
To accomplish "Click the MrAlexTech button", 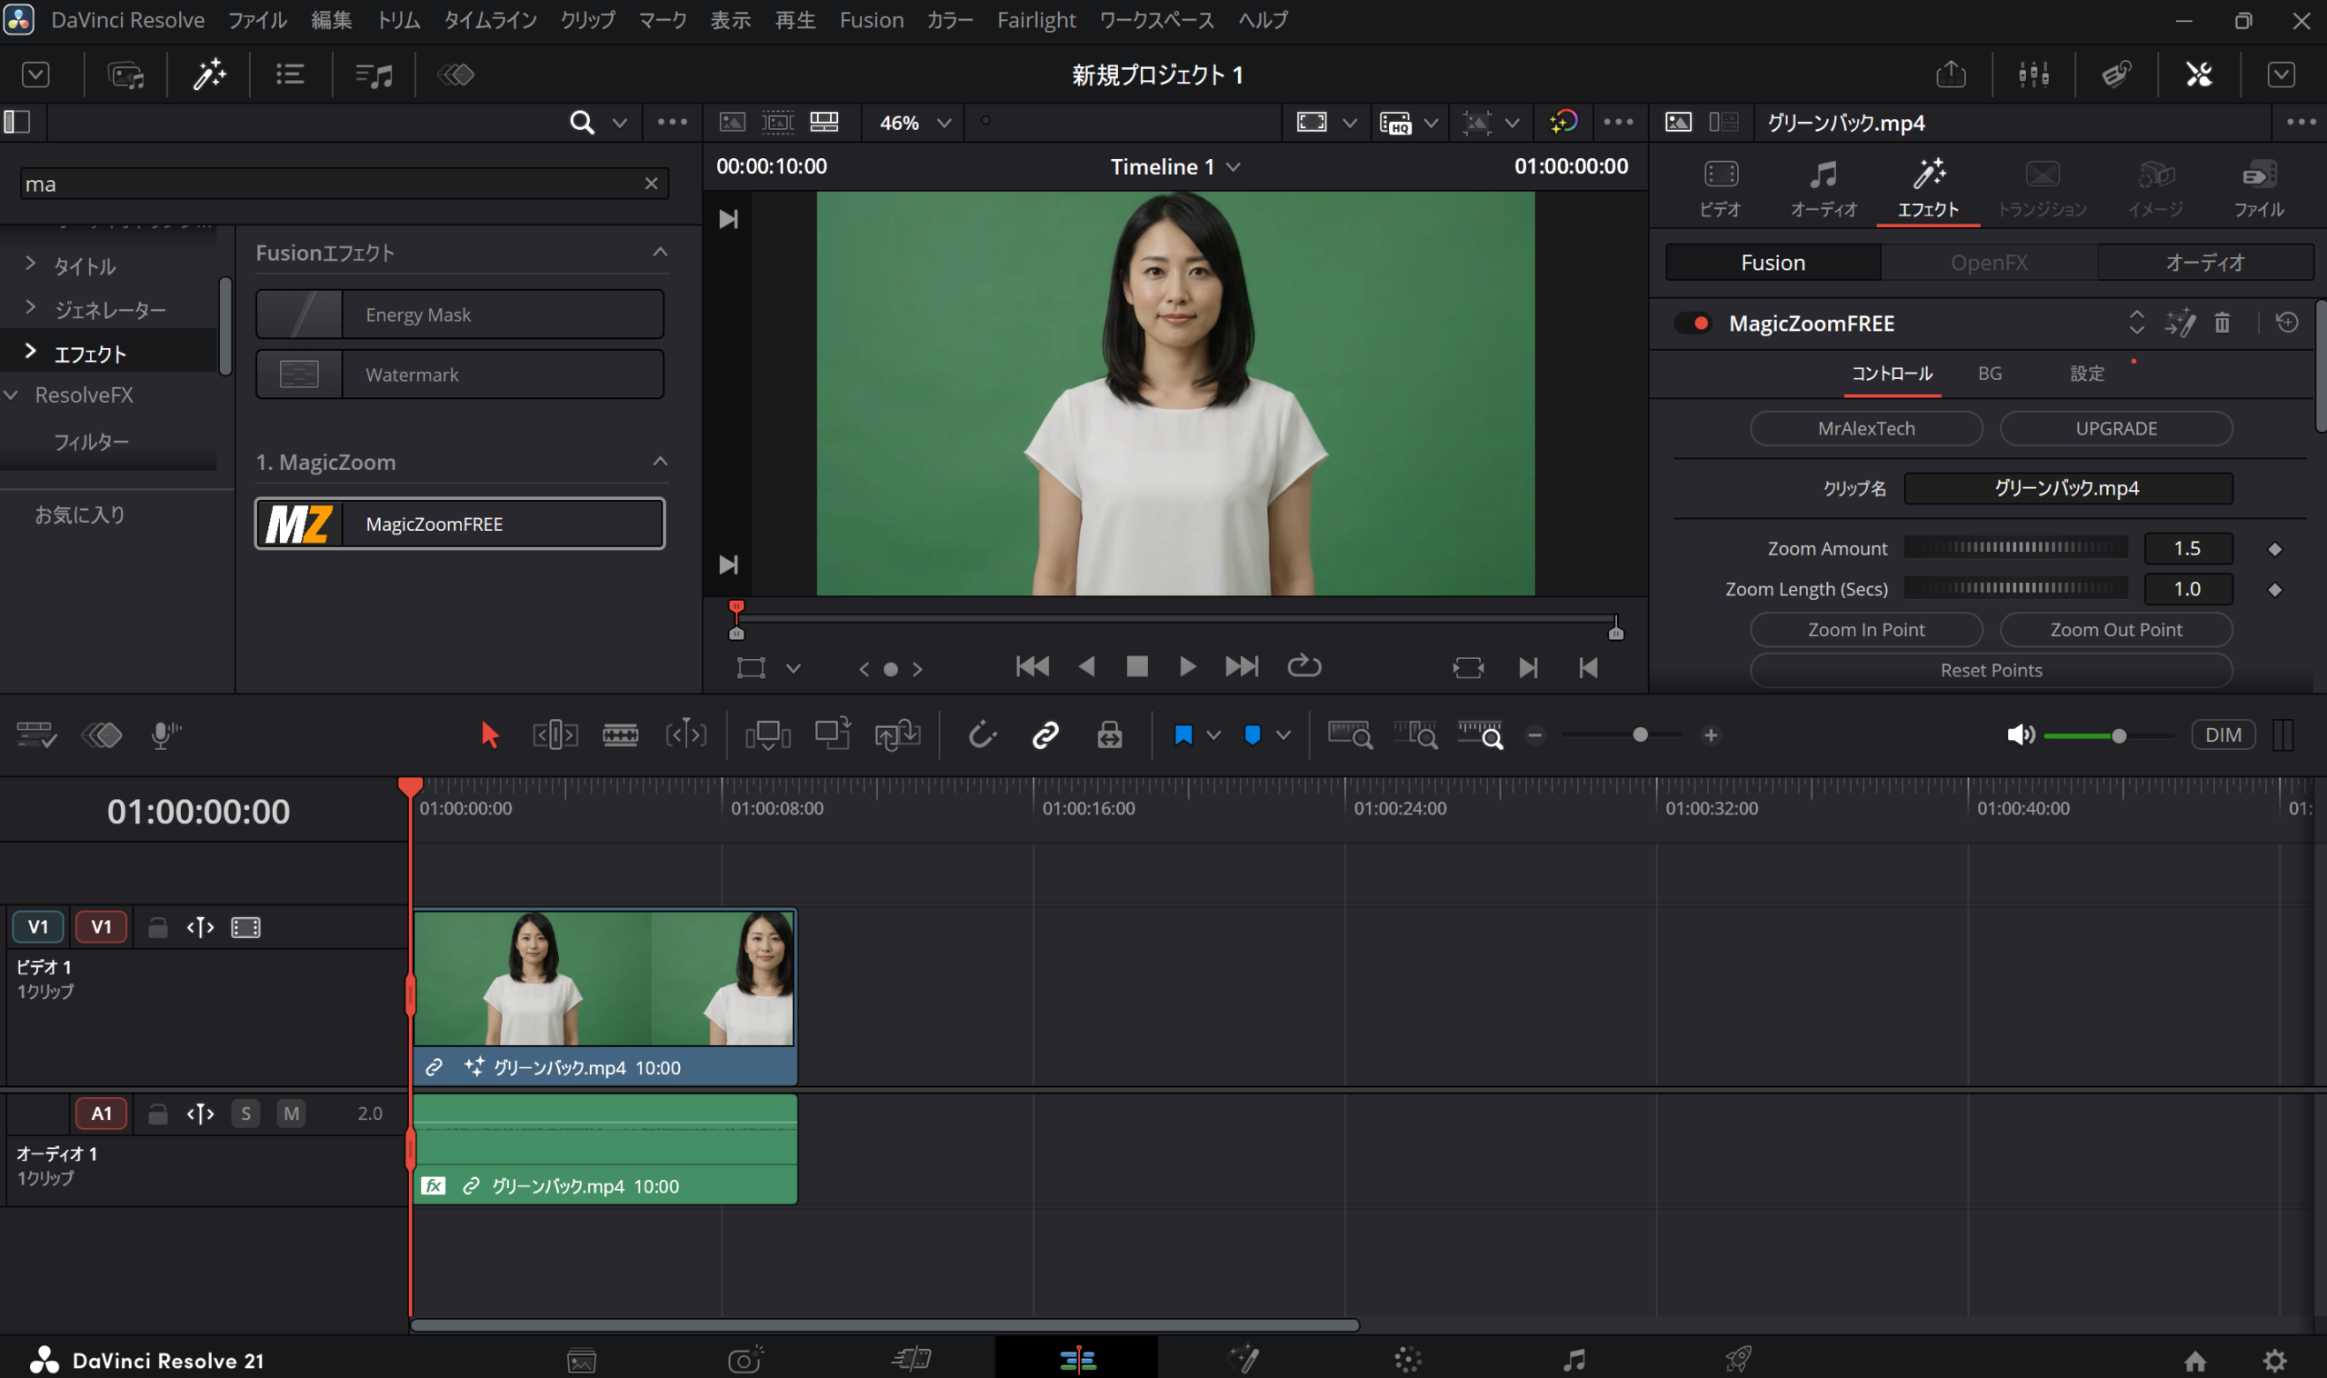I will [x=1866, y=429].
